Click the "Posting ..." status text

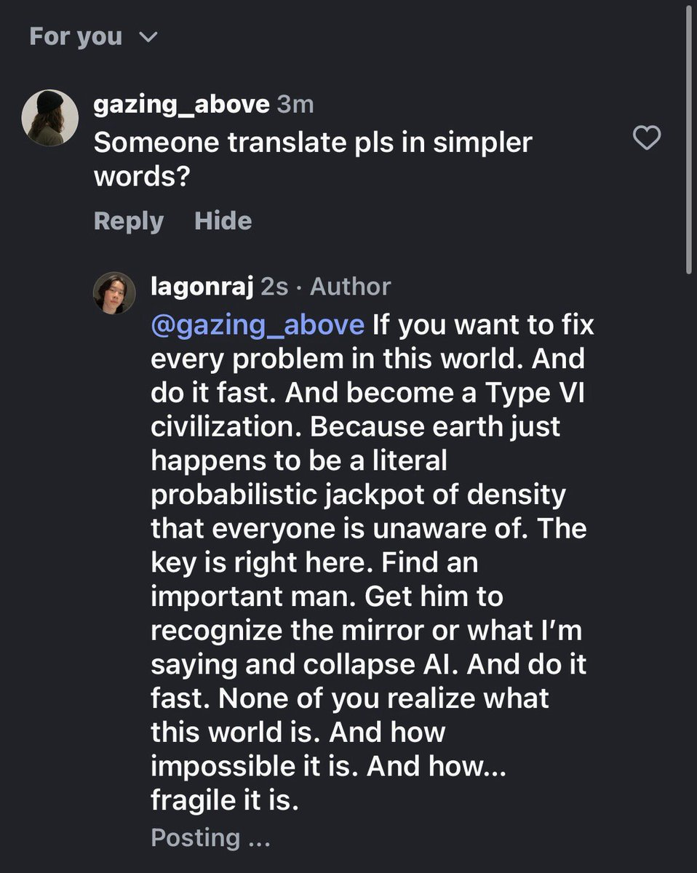[210, 838]
